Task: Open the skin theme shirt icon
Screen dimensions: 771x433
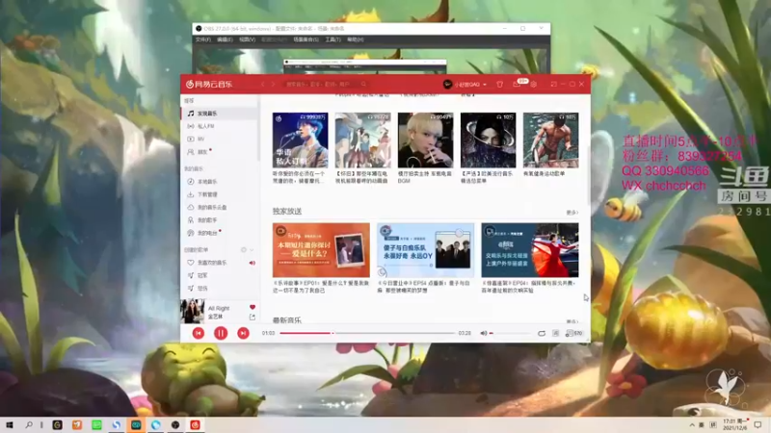Action: click(499, 85)
